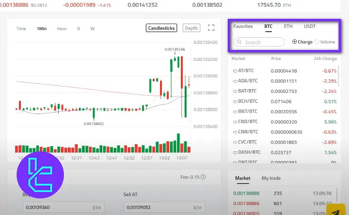Favorite the DASH/BTC market heart
This screenshot has width=349, height=215.
click(235, 153)
